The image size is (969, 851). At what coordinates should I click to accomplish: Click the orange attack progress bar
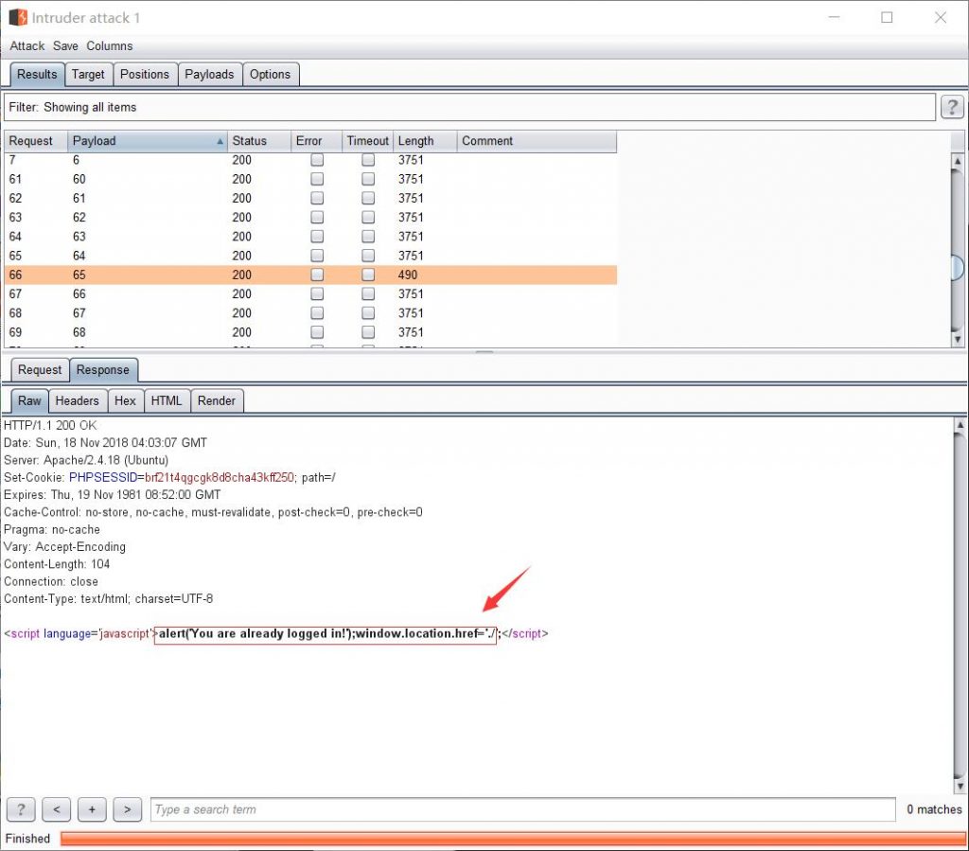(513, 839)
